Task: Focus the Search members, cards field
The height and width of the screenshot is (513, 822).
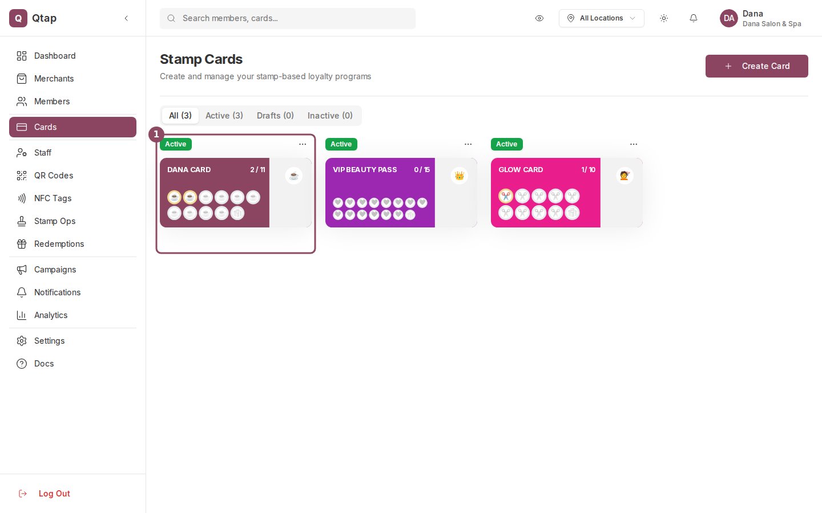Action: 288,18
